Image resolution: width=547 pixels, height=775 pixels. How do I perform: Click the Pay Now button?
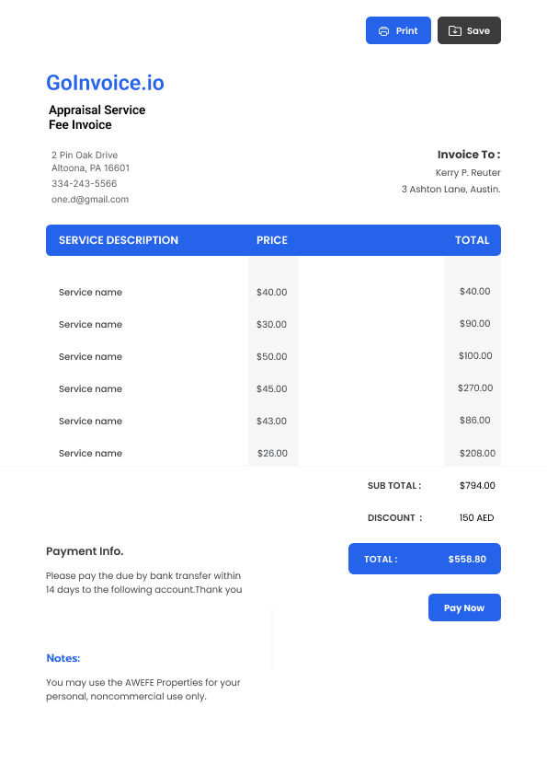click(464, 607)
